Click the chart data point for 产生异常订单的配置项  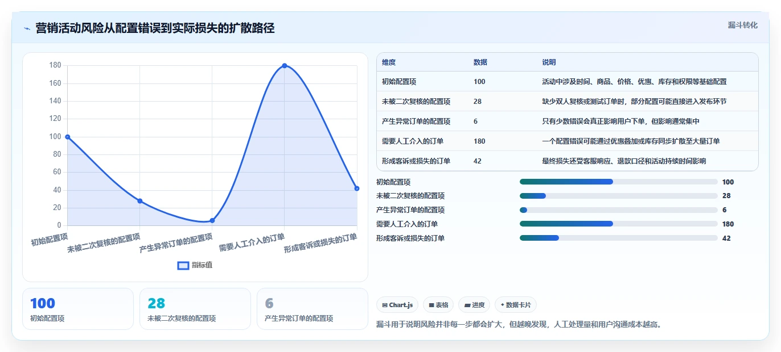[x=212, y=220]
